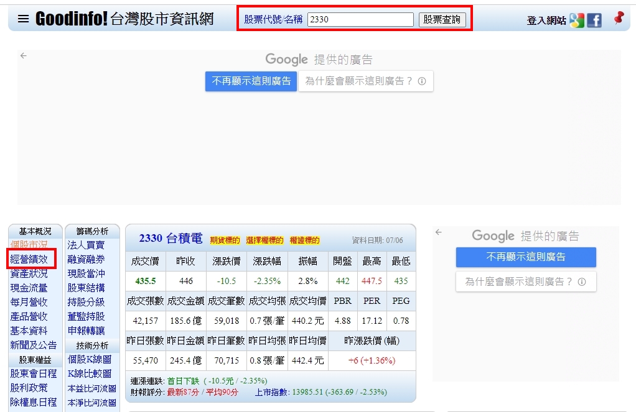Screen dimensions: 636x412
Task: Click the top ad back arrow
Action: pos(24,55)
